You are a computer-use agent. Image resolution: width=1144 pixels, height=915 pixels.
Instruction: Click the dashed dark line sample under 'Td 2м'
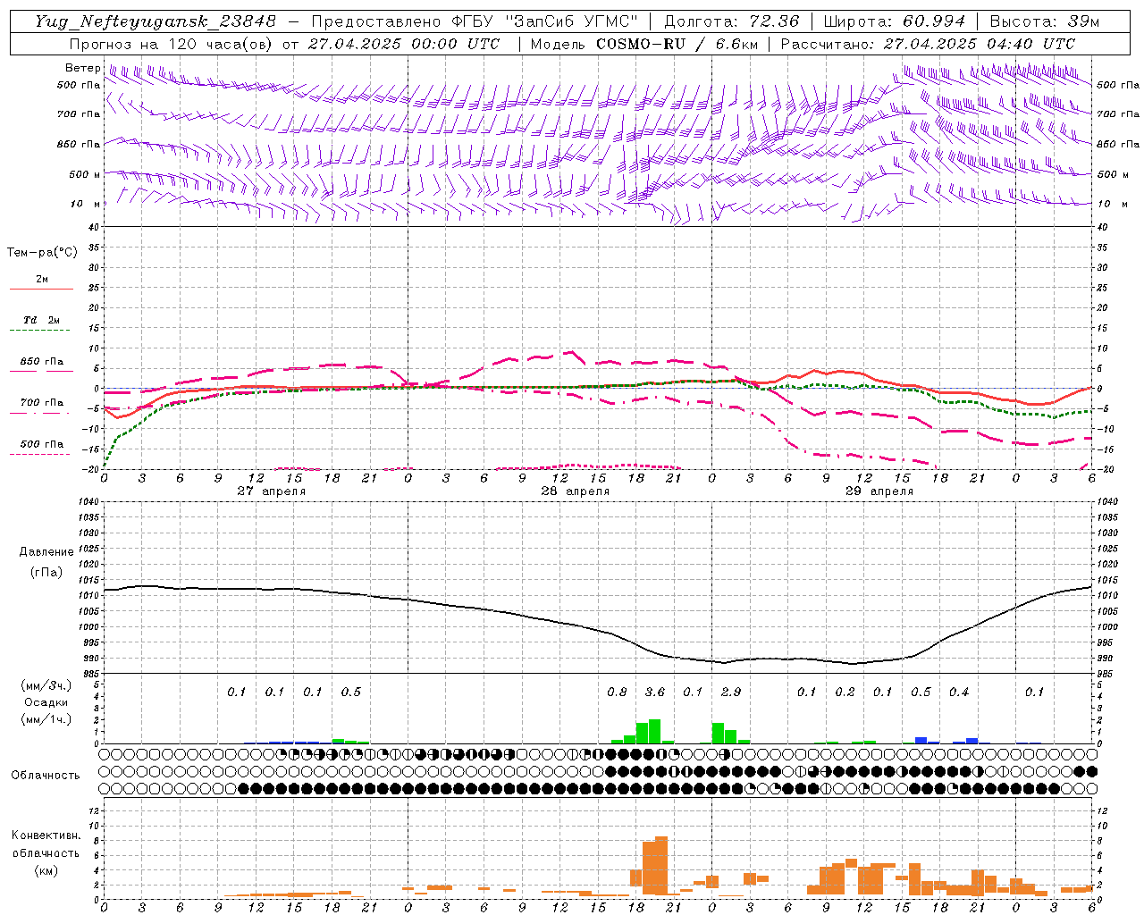pyautogui.click(x=42, y=331)
